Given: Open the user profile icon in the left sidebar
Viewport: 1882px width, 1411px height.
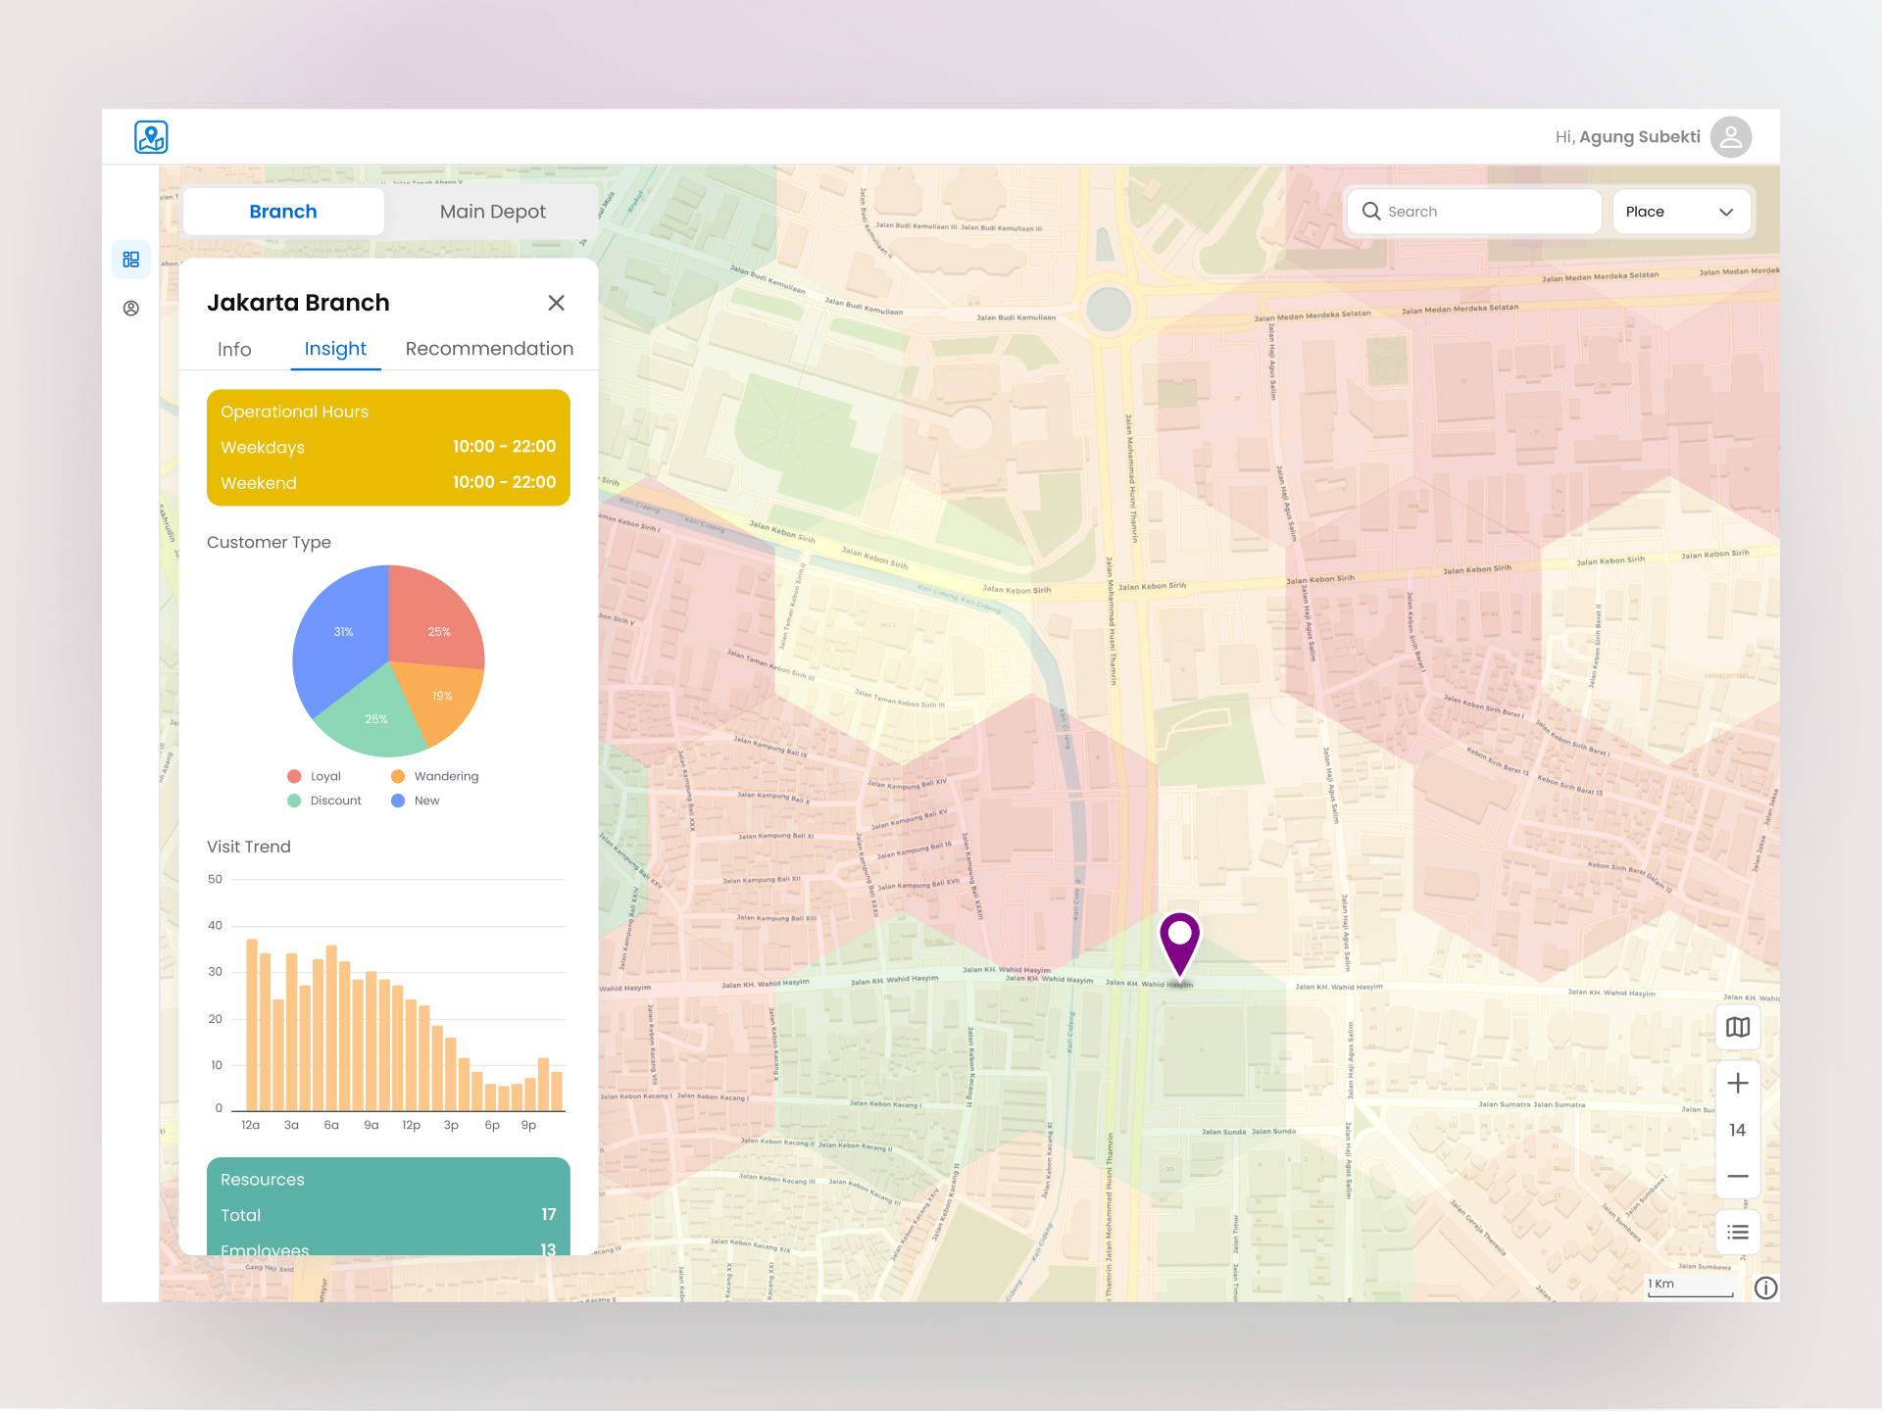Looking at the screenshot, I should coord(130,308).
